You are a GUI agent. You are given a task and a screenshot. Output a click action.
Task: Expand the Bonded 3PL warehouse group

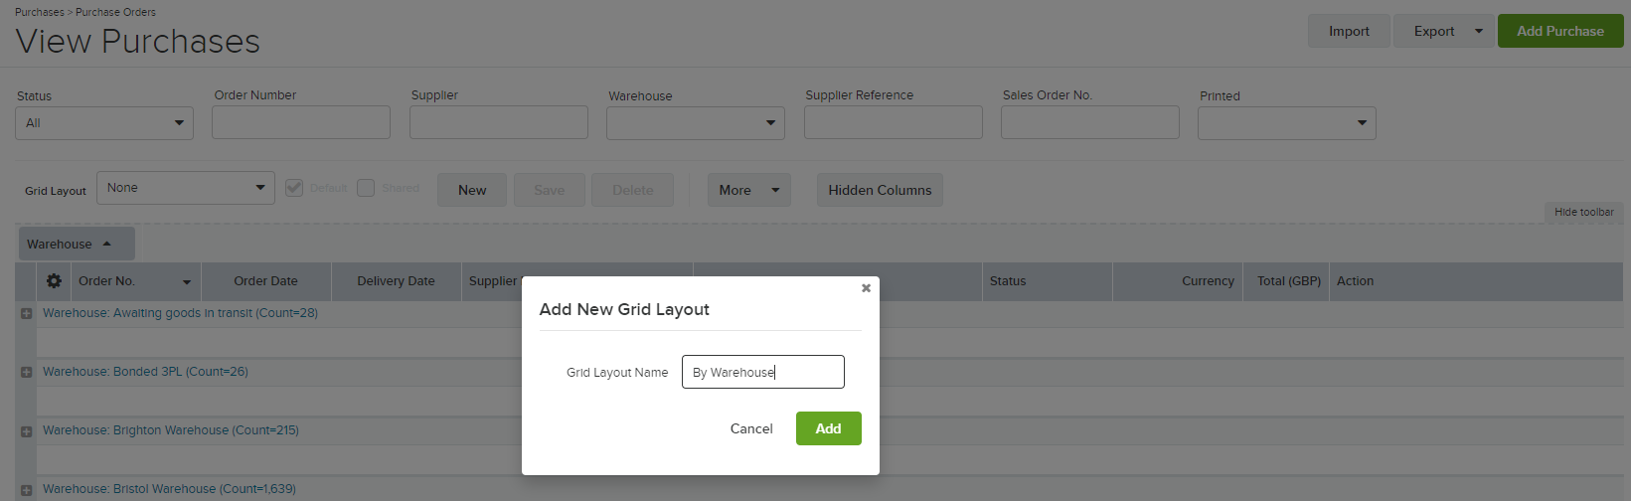click(27, 372)
